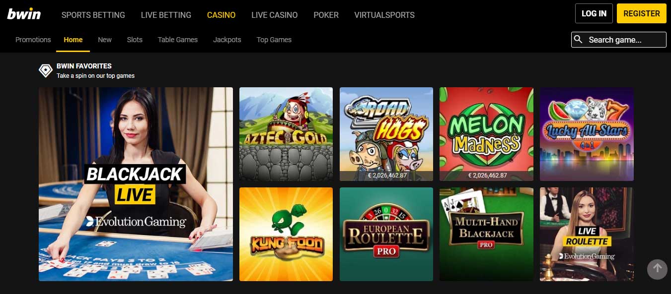Image resolution: width=671 pixels, height=294 pixels.
Task: Click the Log In button
Action: [594, 13]
